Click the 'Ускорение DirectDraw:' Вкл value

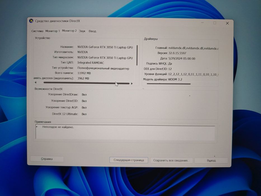84,95
